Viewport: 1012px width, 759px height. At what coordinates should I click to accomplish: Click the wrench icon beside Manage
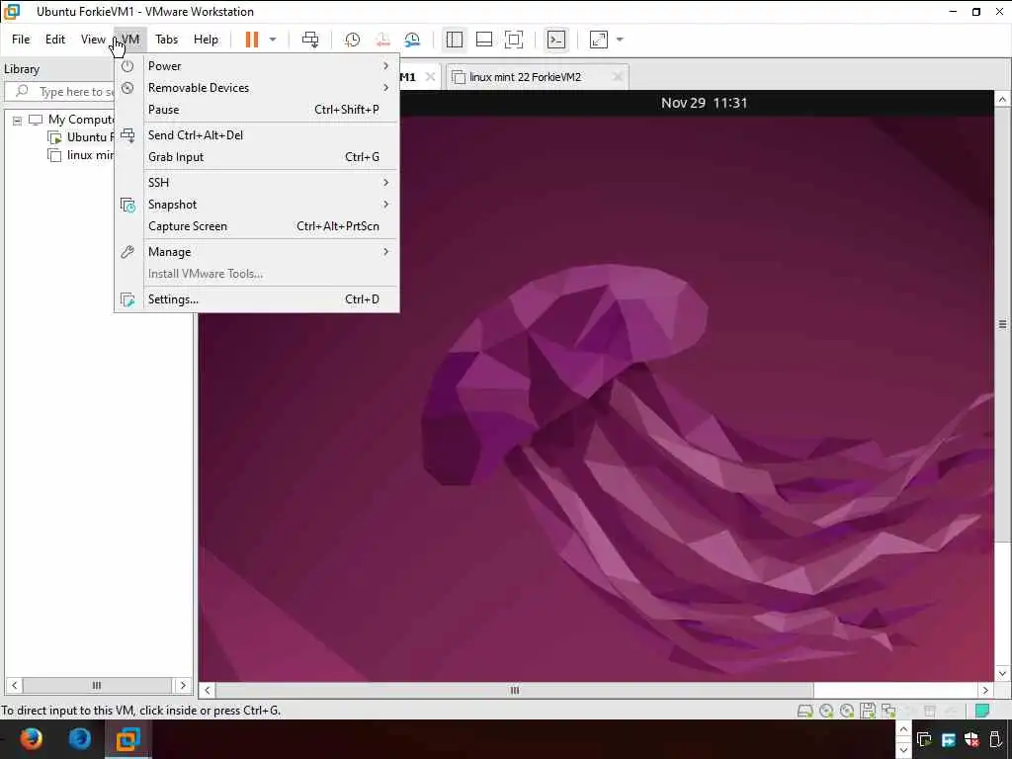coord(127,252)
